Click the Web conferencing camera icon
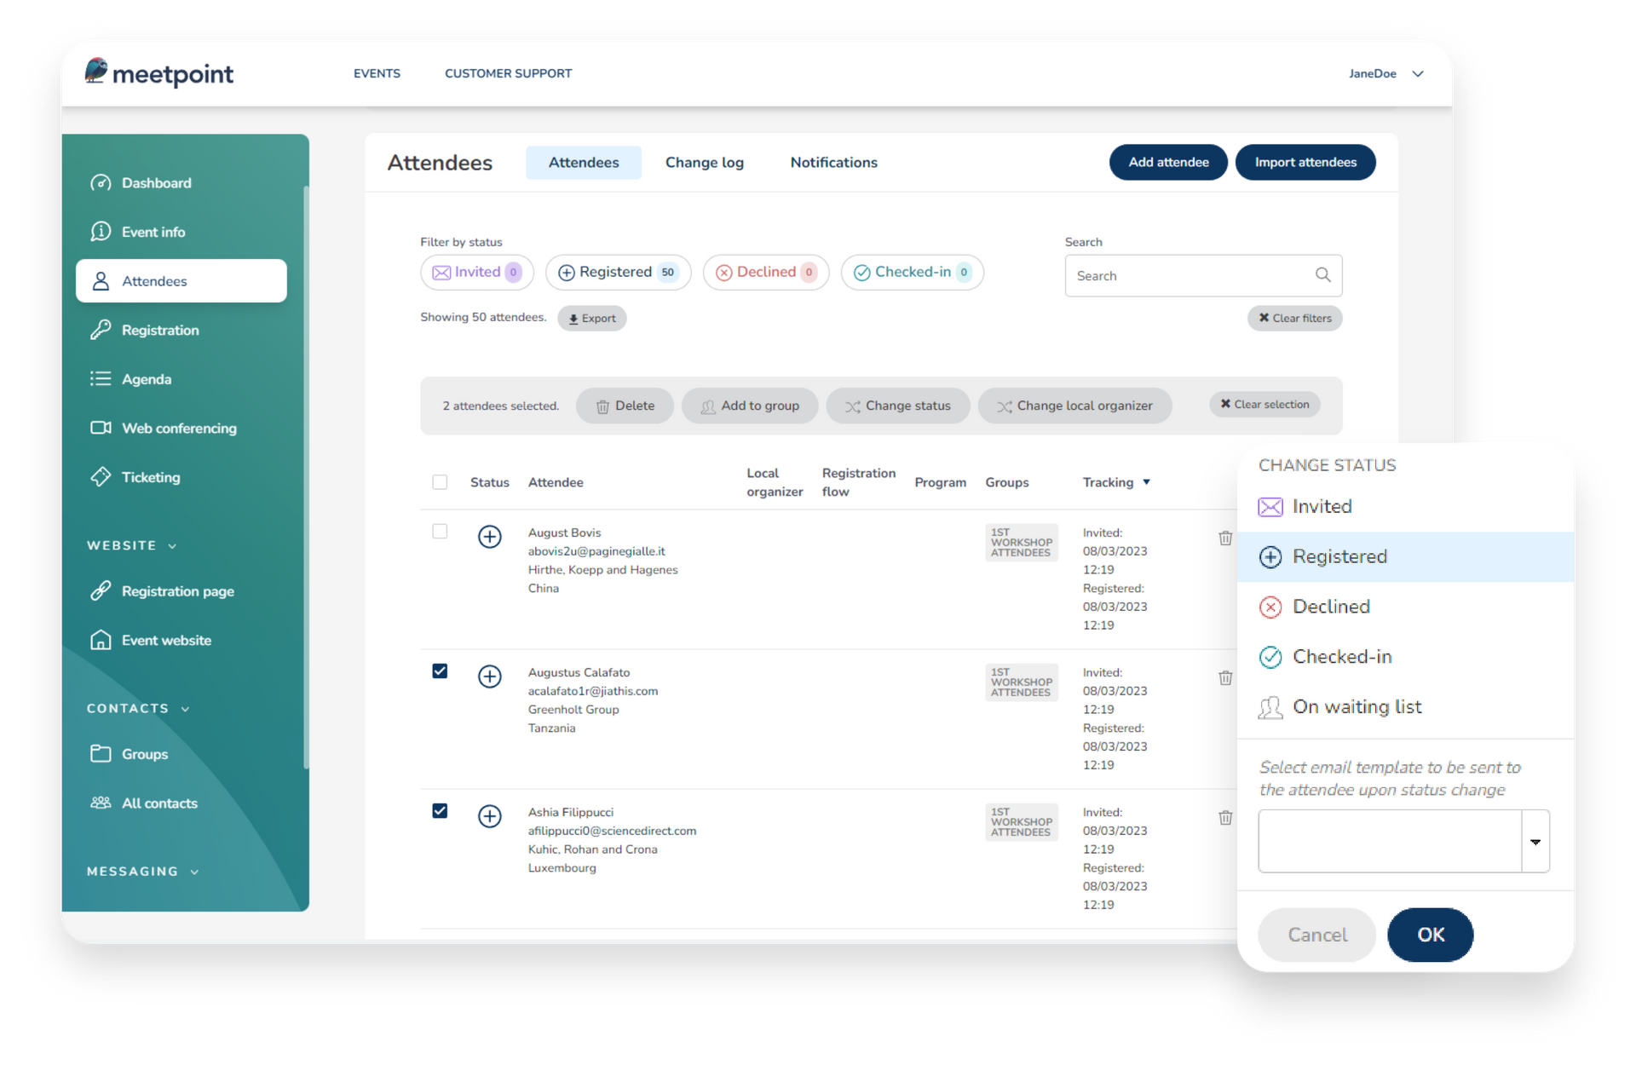Viewport: 1636px width, 1065px height. [x=101, y=428]
